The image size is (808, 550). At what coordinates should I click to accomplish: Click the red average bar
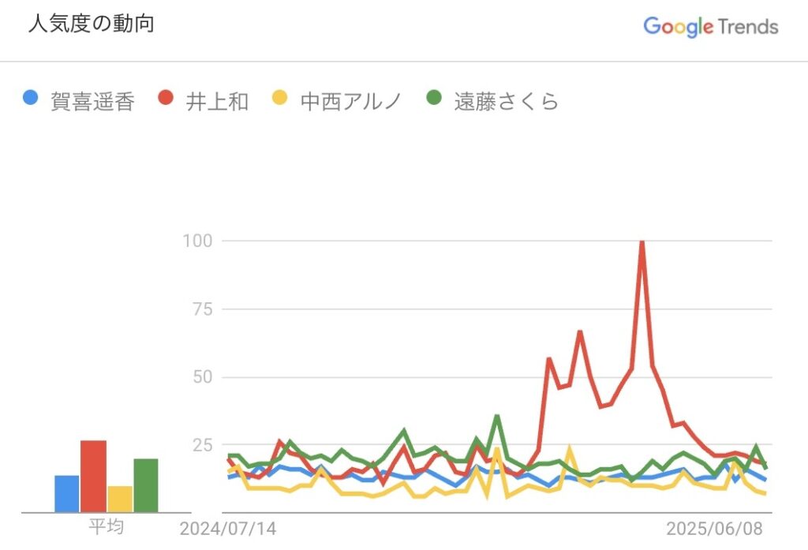93,477
